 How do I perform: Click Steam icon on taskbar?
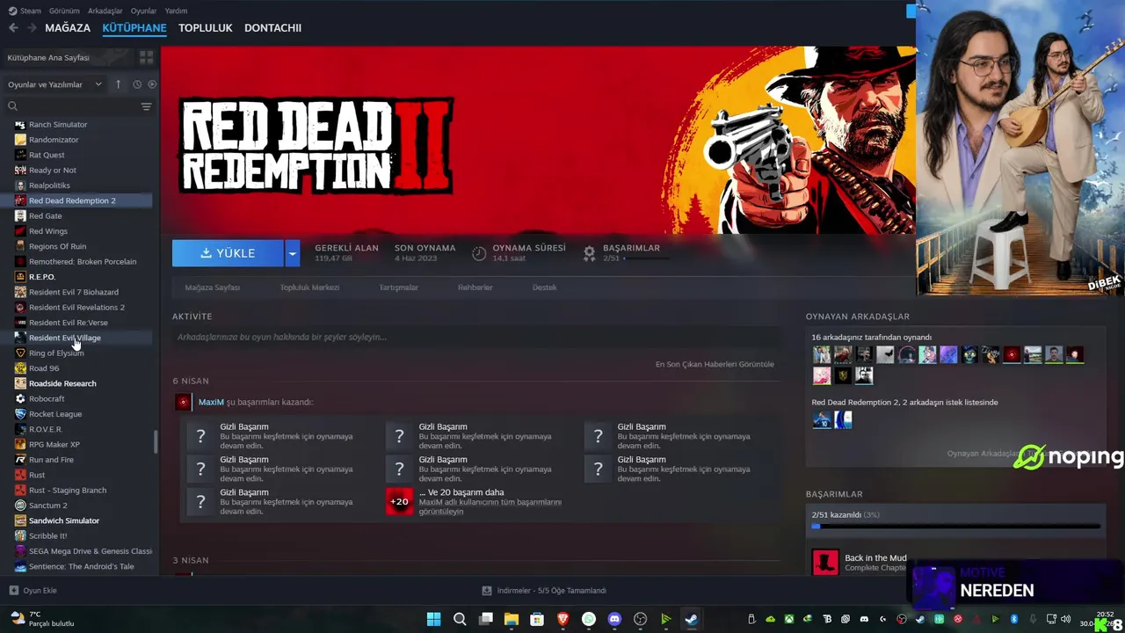[x=692, y=619]
